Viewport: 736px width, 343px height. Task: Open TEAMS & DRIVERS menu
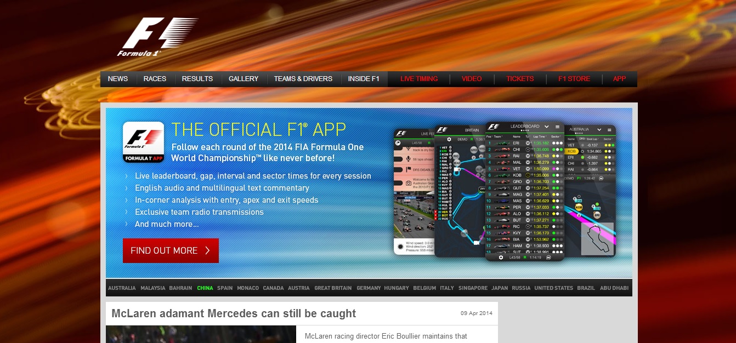(x=303, y=79)
